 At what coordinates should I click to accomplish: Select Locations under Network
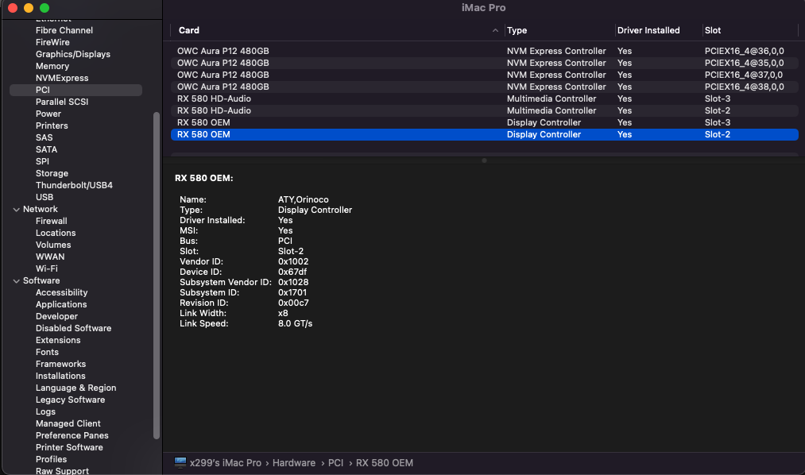(56, 233)
